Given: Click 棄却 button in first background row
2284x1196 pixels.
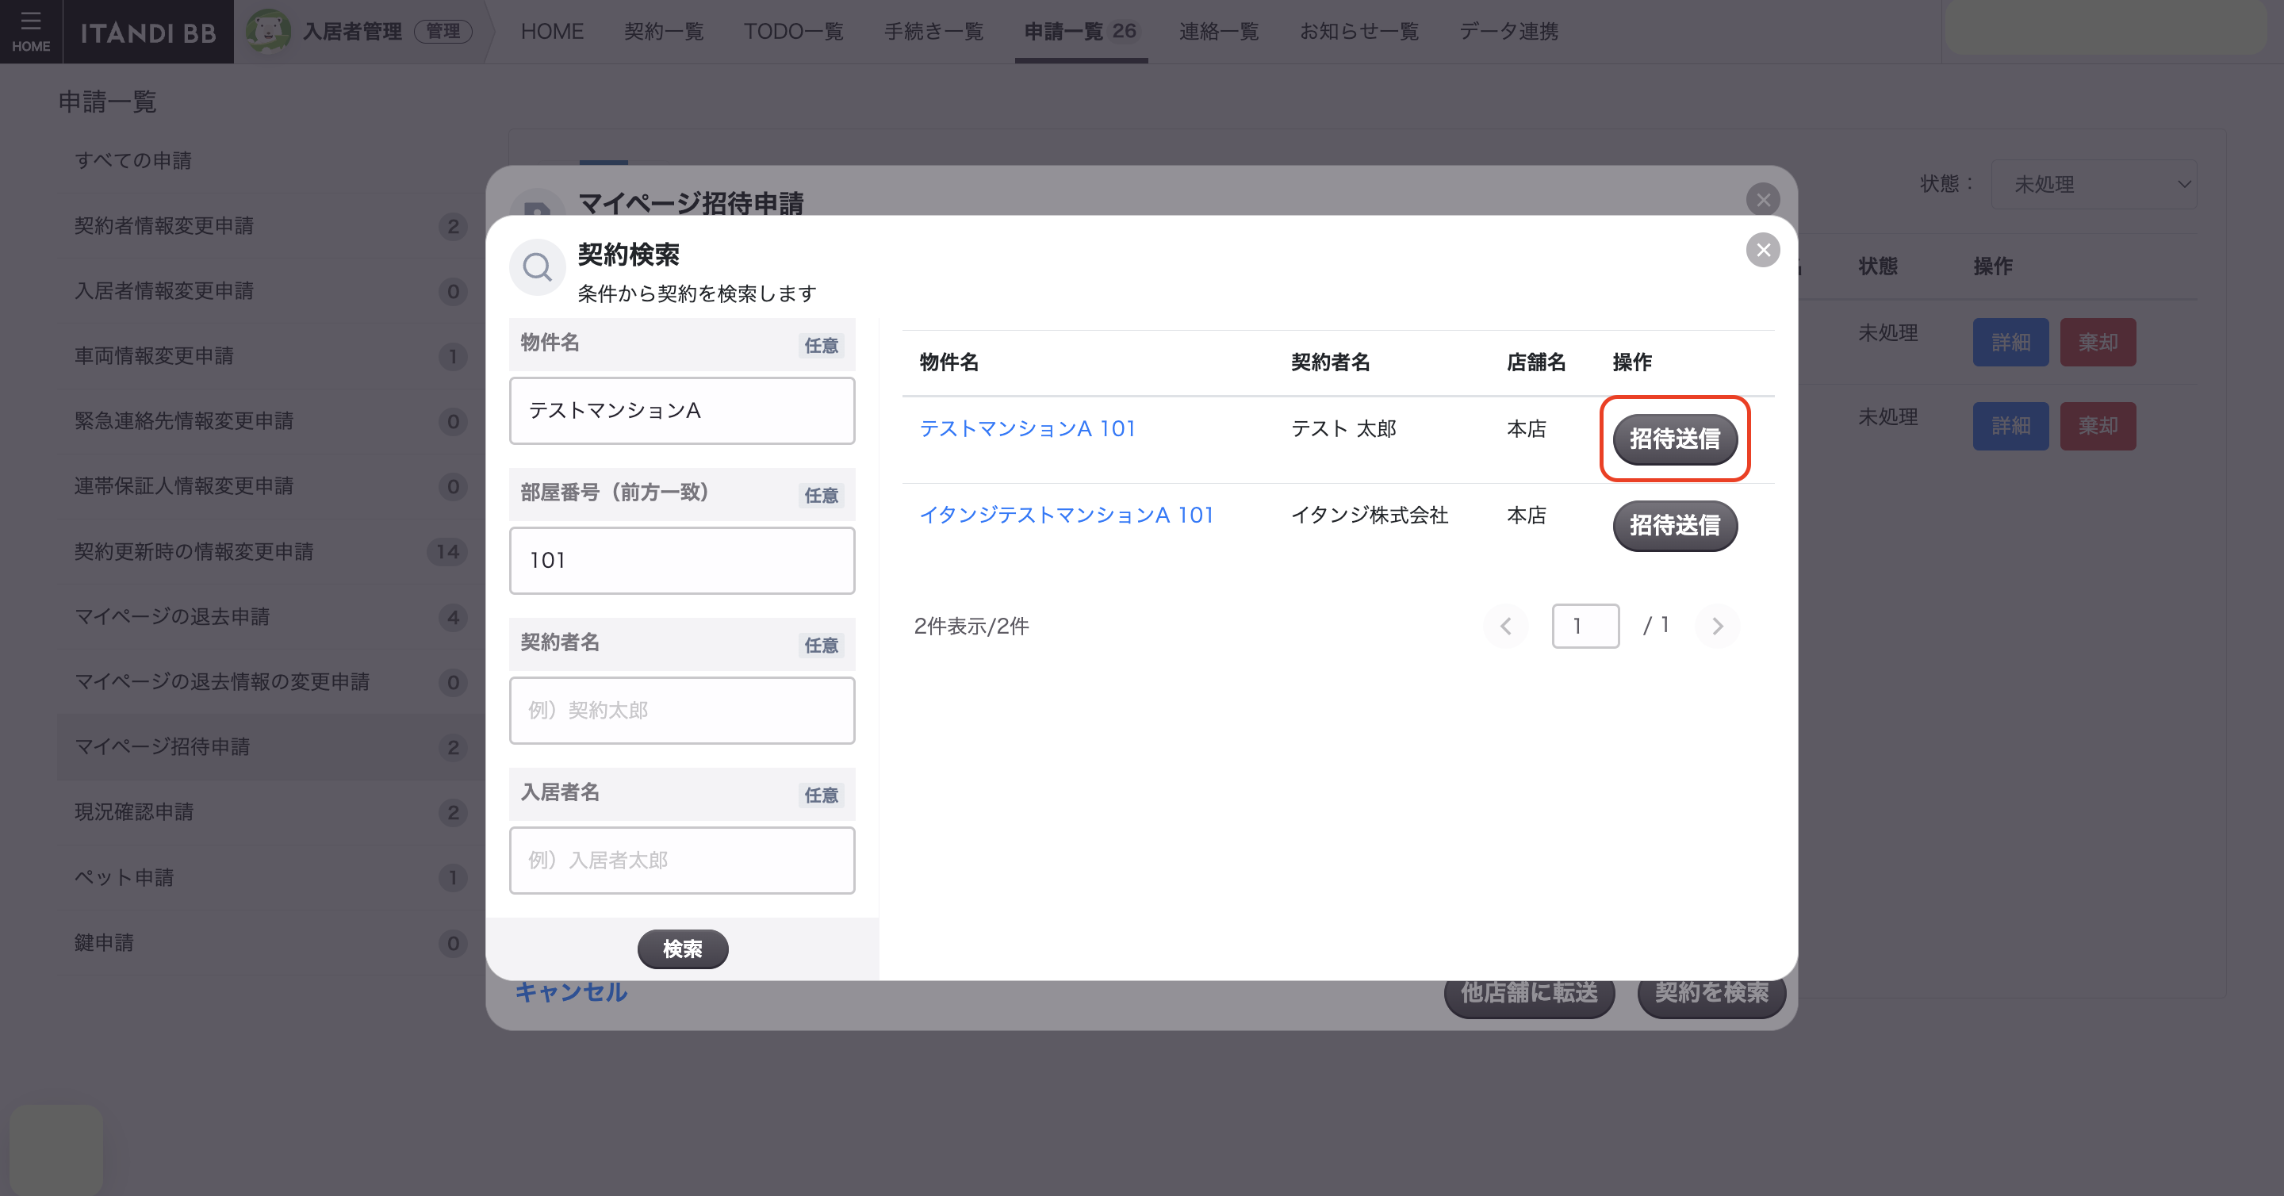Looking at the screenshot, I should [x=2098, y=342].
